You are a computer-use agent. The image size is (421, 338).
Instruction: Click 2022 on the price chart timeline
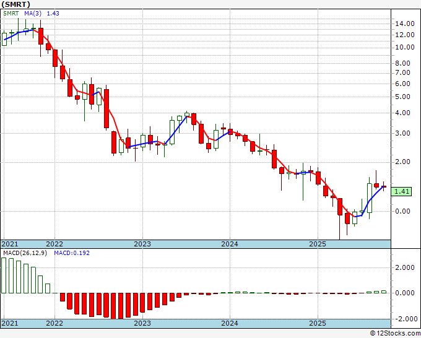click(x=54, y=244)
